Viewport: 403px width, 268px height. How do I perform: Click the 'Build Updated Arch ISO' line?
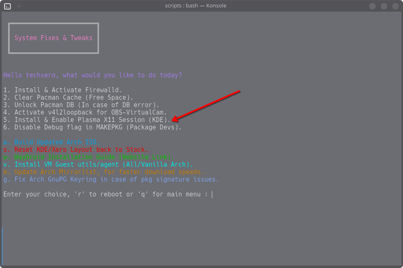[x=52, y=142]
